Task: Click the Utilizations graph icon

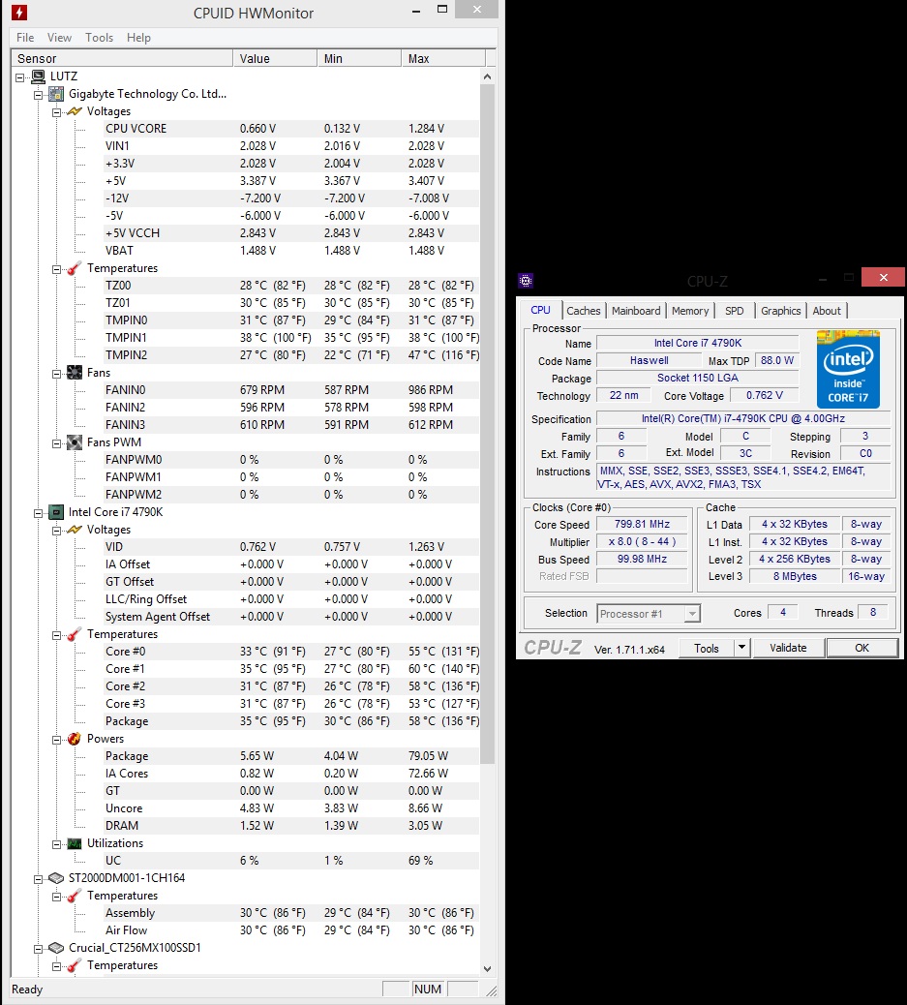Action: pos(75,843)
